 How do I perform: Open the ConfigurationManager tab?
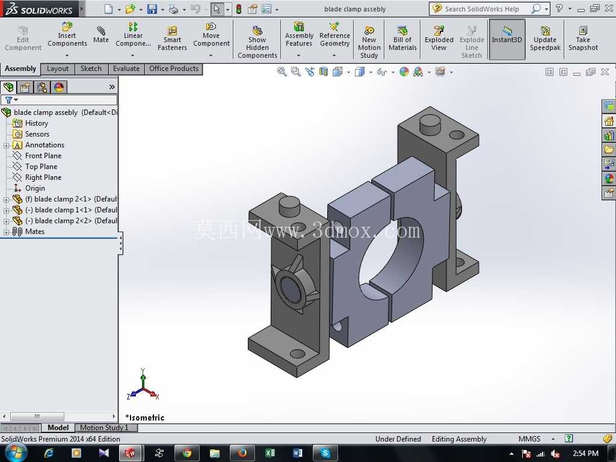click(43, 87)
